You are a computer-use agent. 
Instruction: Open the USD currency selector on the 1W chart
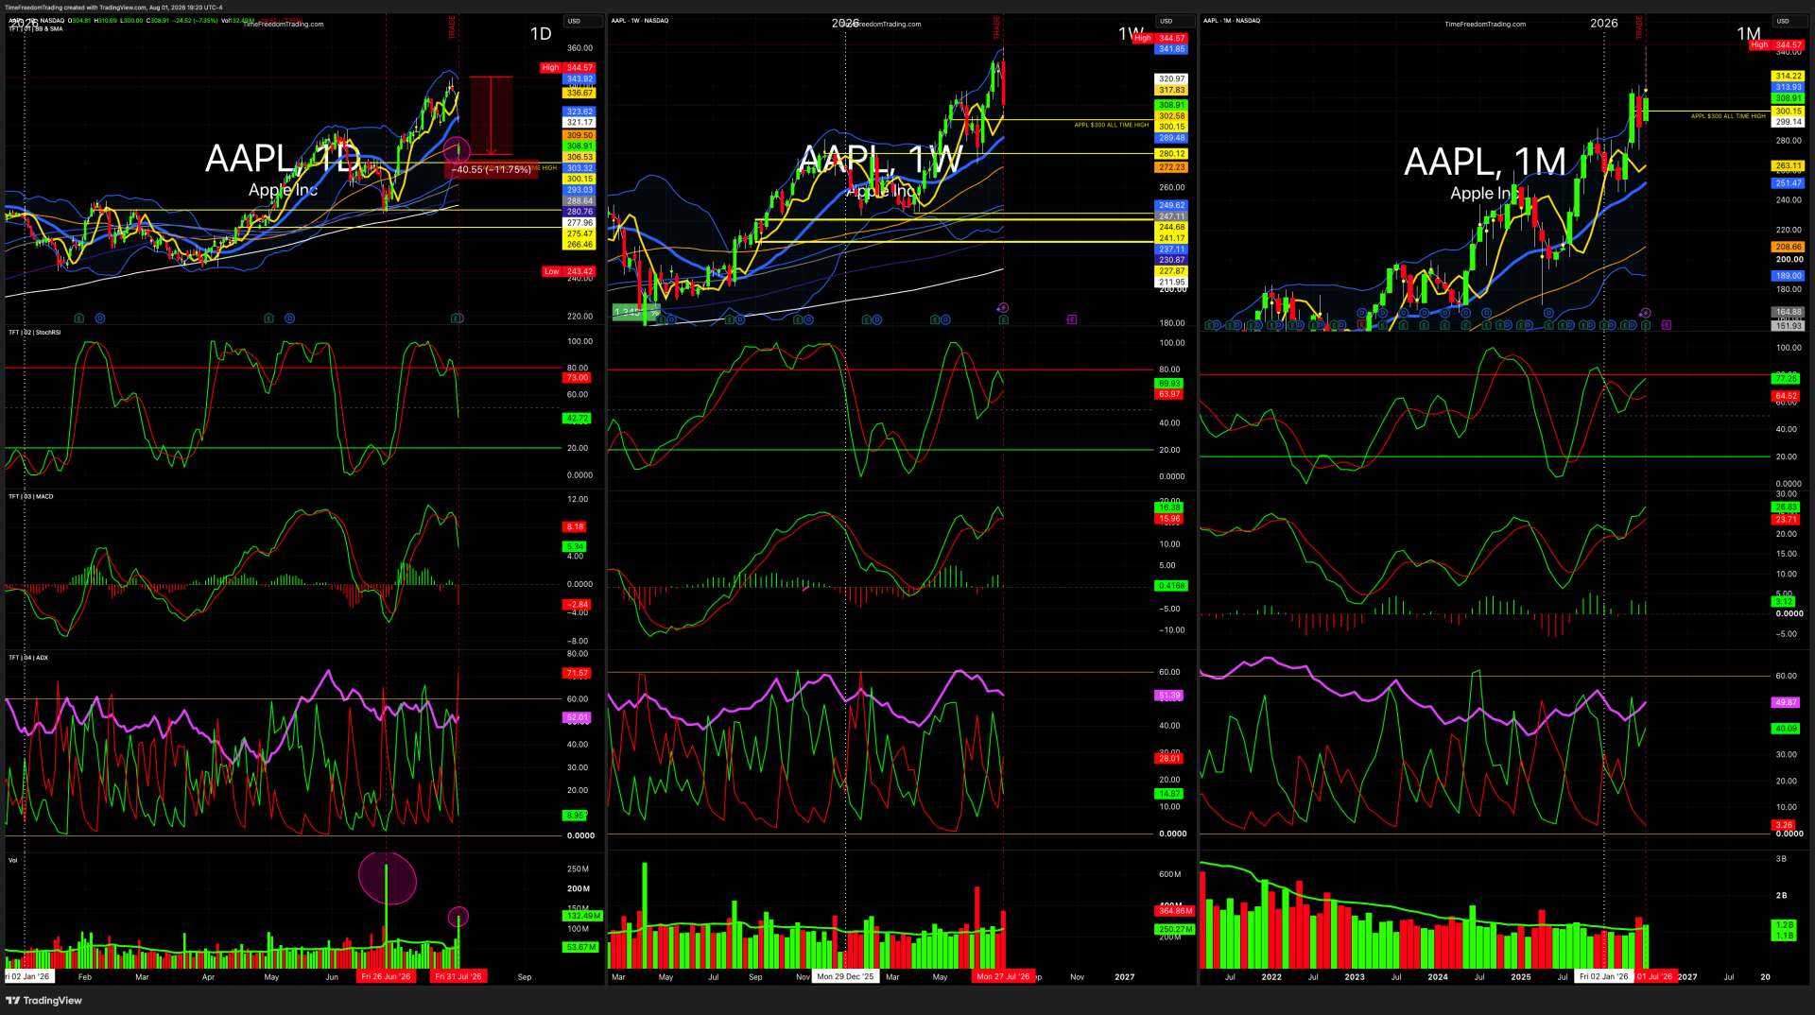tap(1175, 21)
